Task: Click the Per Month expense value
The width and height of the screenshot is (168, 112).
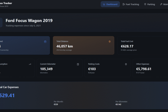Action: [56, 104]
